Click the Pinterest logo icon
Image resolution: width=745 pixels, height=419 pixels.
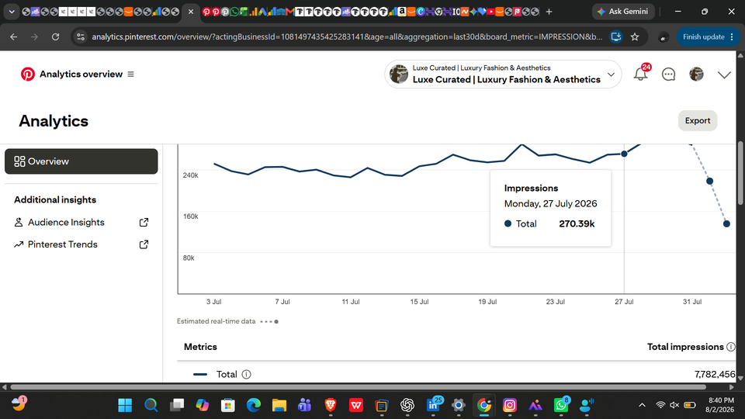click(x=28, y=74)
